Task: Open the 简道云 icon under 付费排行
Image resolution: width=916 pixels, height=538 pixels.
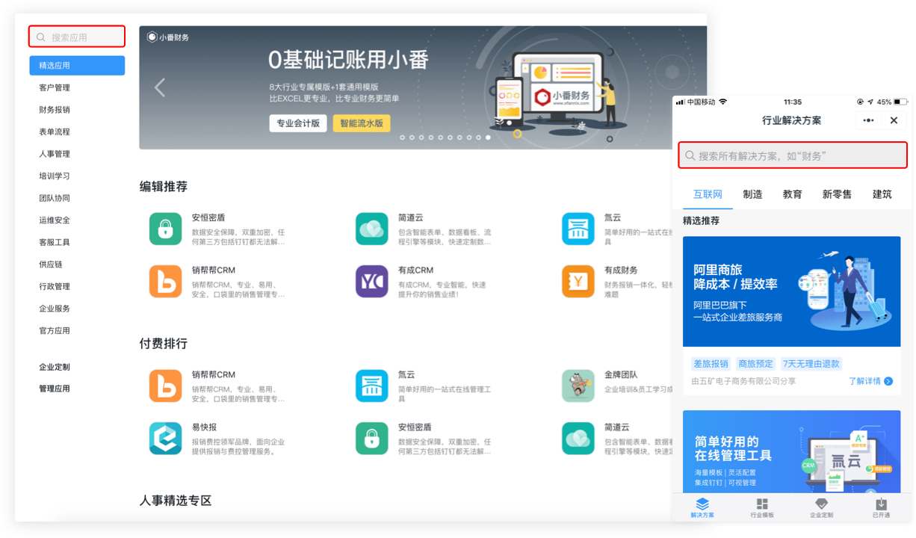Action: pyautogui.click(x=578, y=438)
